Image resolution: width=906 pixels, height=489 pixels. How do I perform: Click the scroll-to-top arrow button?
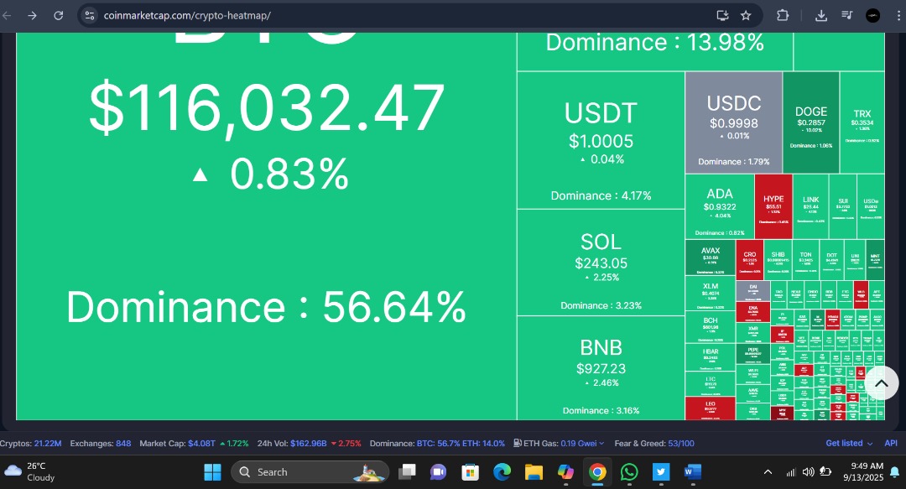click(881, 383)
